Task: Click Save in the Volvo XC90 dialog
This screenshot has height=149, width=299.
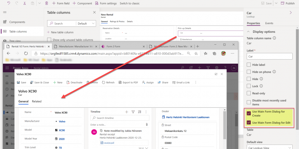Action: tap(22, 82)
